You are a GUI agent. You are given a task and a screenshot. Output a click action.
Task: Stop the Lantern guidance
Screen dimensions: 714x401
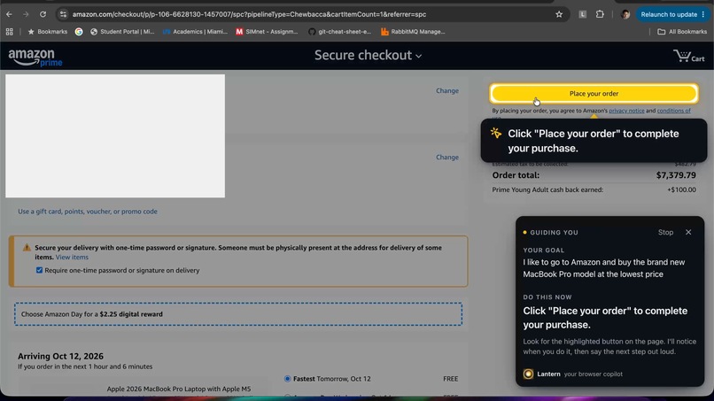pos(665,232)
